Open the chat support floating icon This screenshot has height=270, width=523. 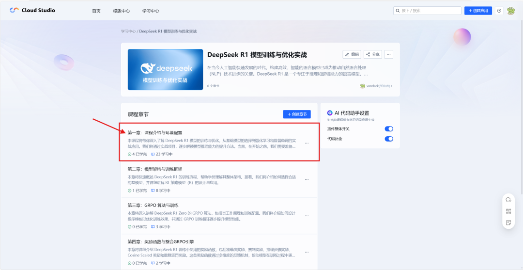(x=508, y=200)
